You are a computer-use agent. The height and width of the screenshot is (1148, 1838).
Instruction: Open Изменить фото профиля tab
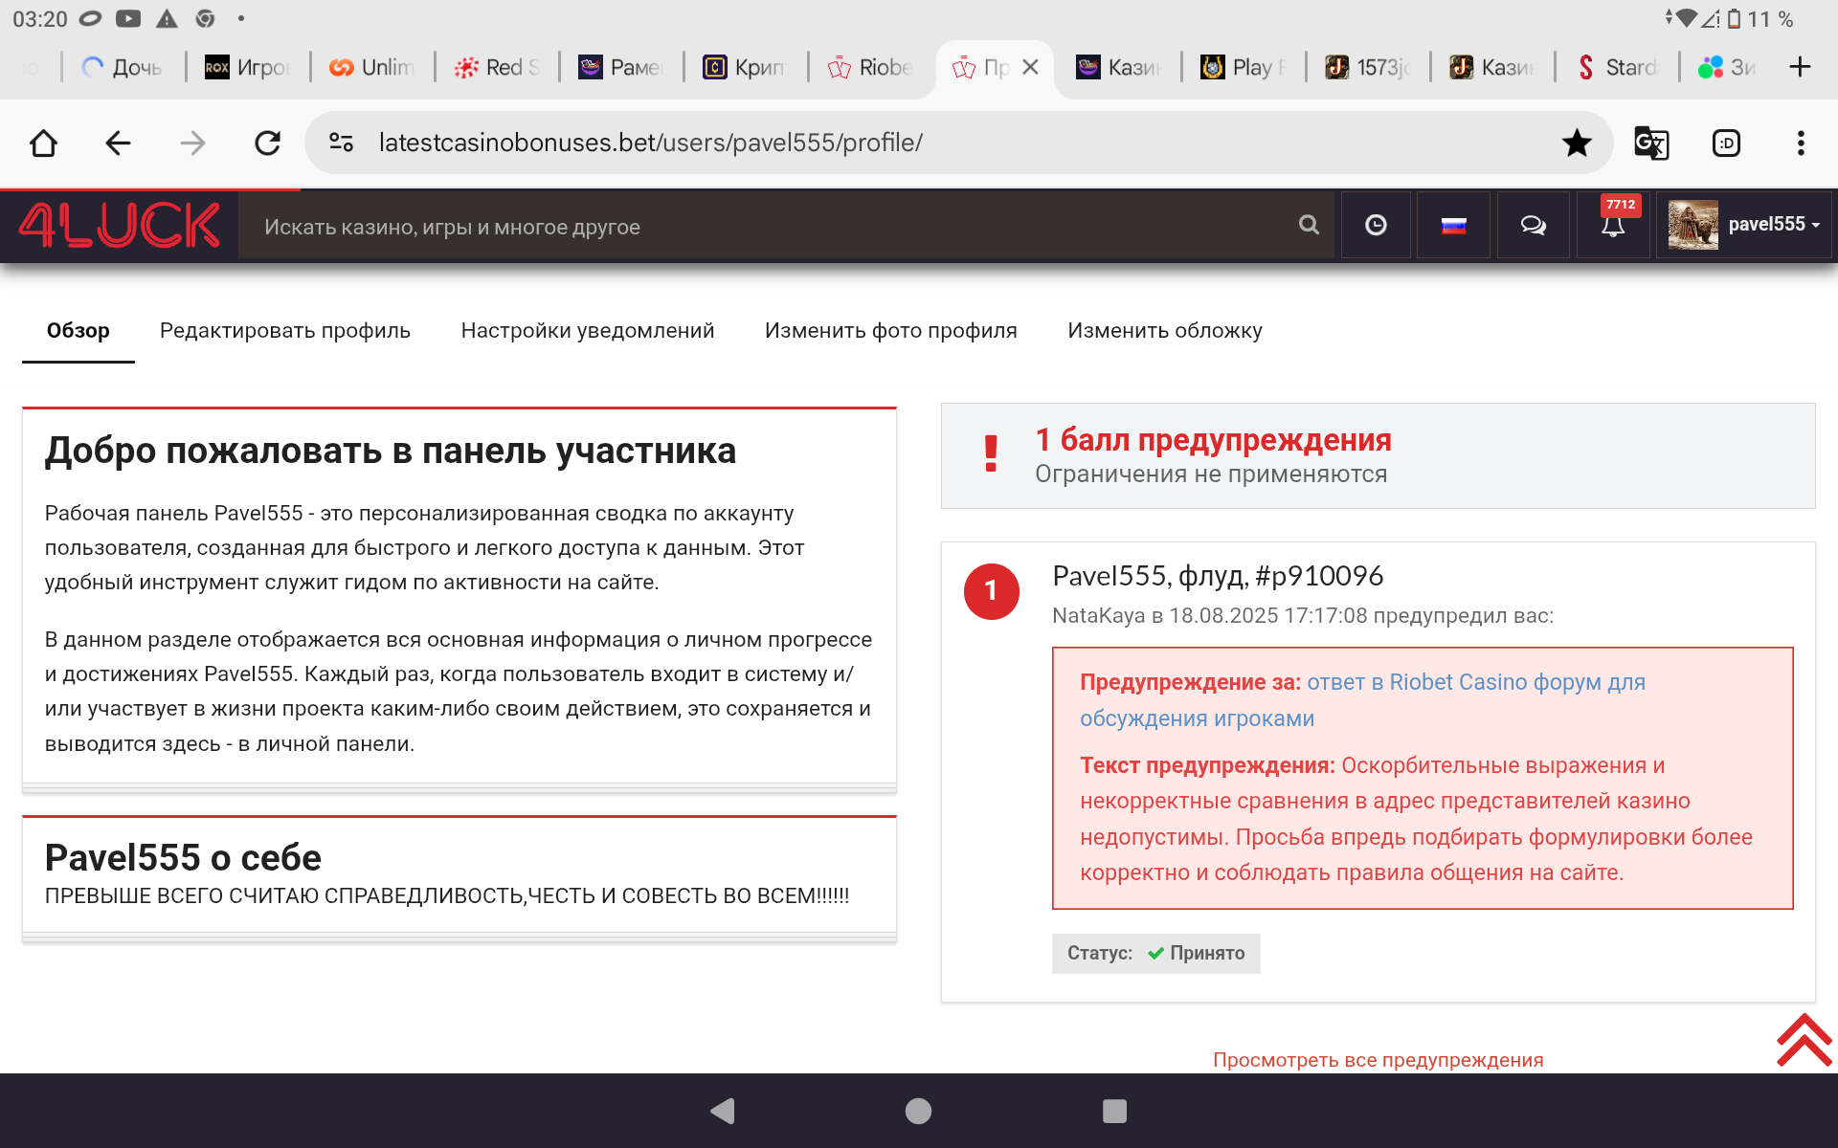[x=890, y=331]
